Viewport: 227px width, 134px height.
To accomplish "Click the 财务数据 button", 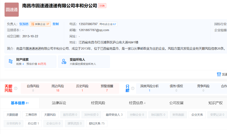I will [x=178, y=115].
